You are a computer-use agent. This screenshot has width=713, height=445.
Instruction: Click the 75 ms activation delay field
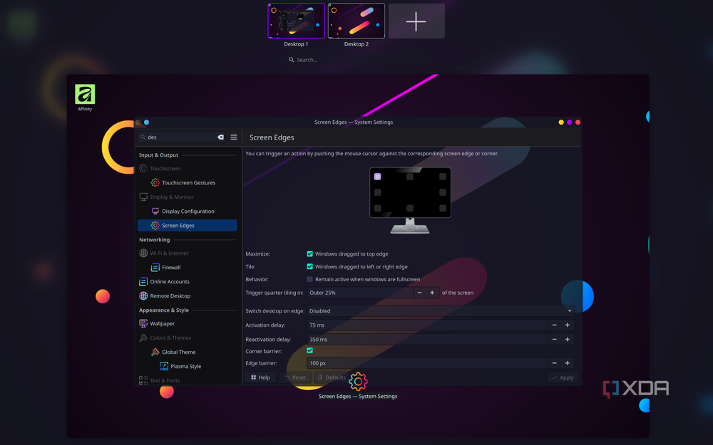click(x=427, y=325)
